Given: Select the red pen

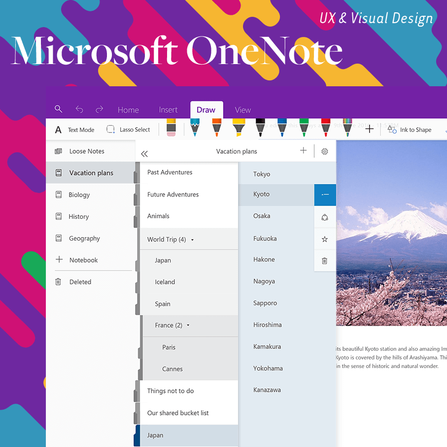Looking at the screenshot, I should (x=326, y=128).
